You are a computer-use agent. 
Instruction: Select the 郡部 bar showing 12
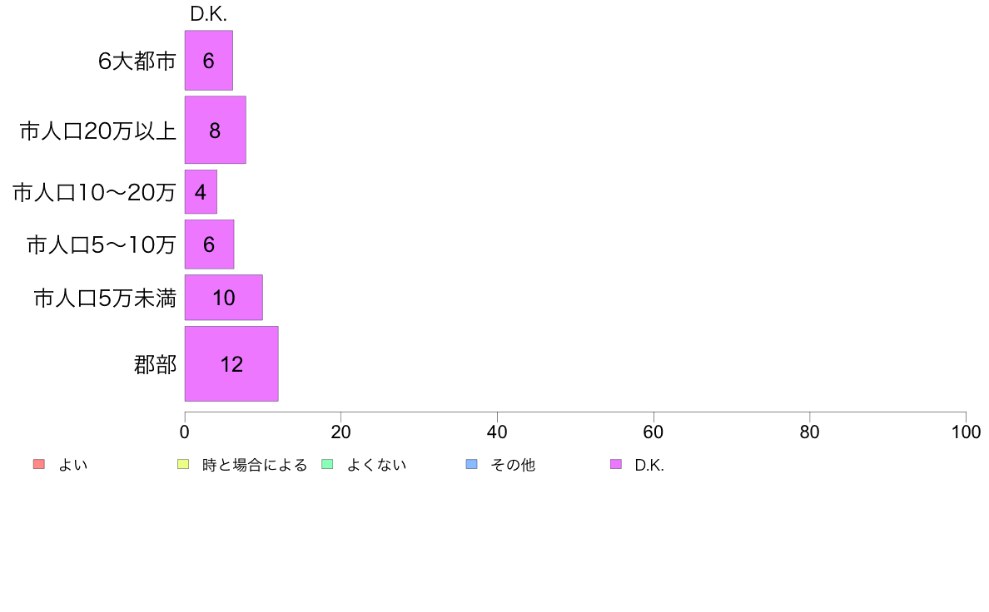(231, 363)
